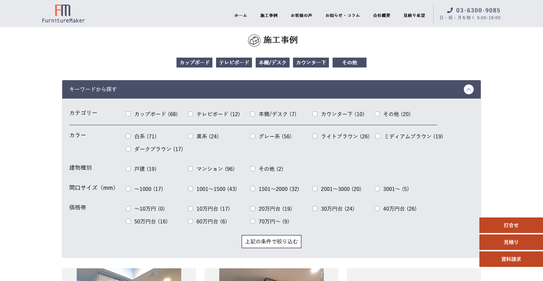Enable the マンション (96) checkbox
The height and width of the screenshot is (281, 543).
coord(191,169)
